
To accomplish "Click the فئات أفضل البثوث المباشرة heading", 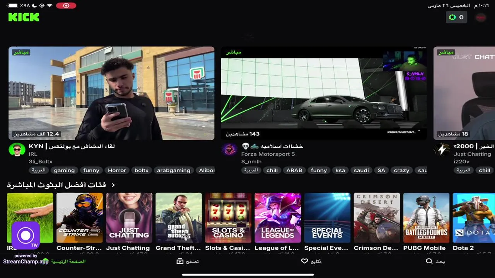I will click(x=56, y=185).
